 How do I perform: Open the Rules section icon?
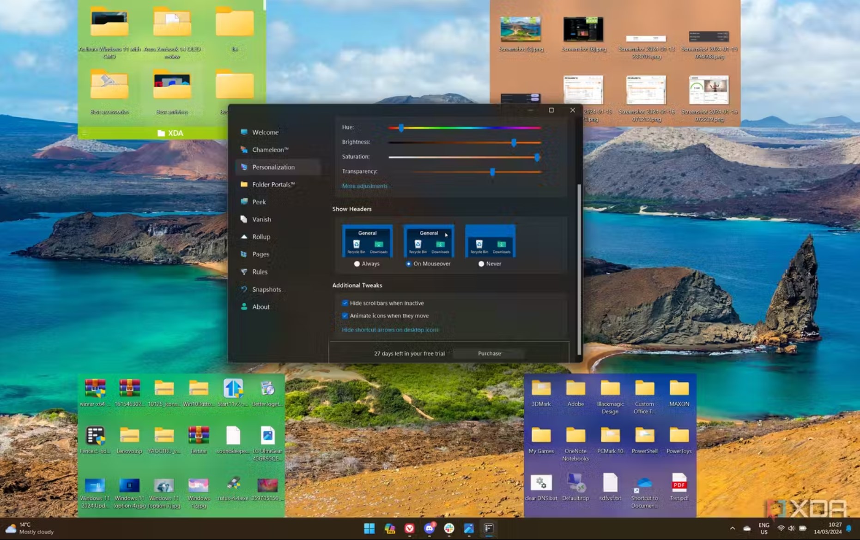tap(244, 272)
